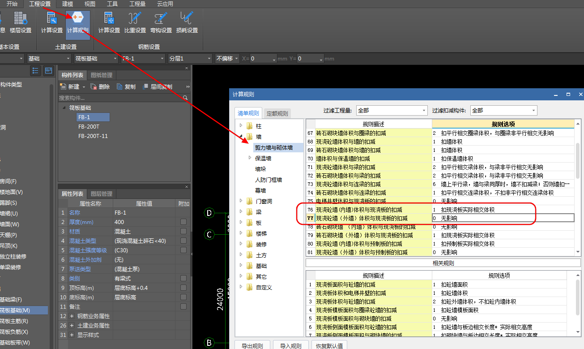Open the 不偏移 offset dropdown
This screenshot has height=349, width=584.
(x=227, y=59)
